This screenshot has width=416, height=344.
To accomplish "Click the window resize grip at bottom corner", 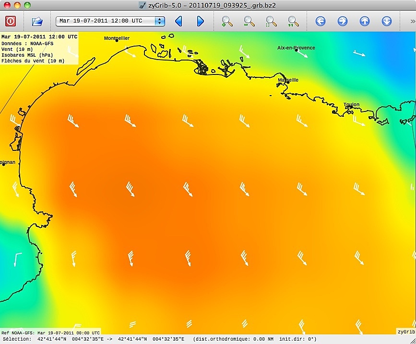I will coord(413,341).
